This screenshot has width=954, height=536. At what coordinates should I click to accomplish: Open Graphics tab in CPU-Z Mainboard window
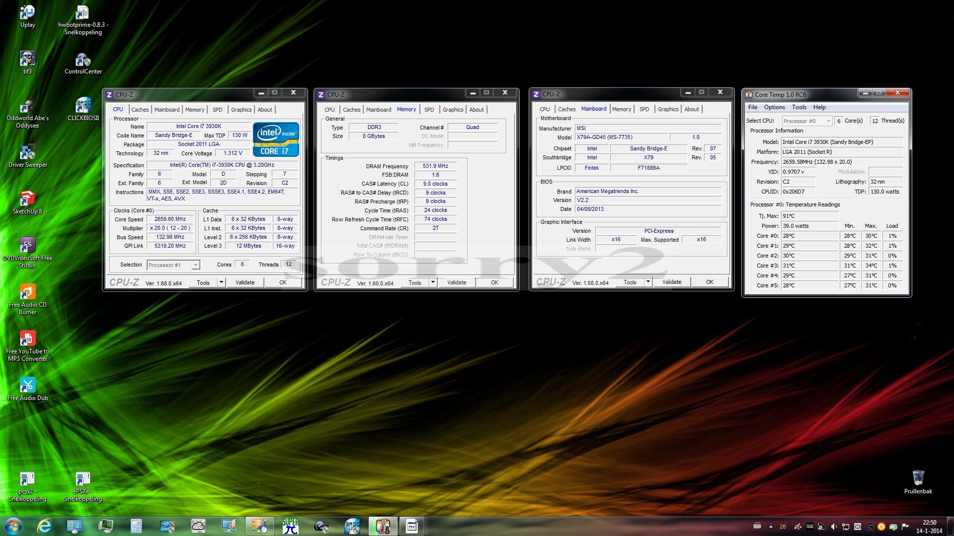(x=668, y=109)
